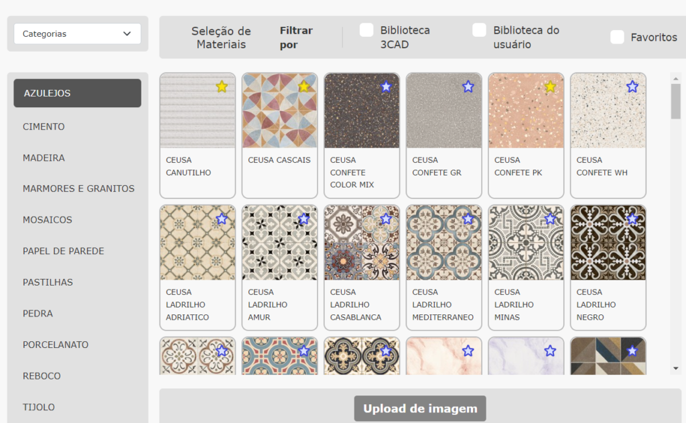The image size is (686, 423).
Task: Open the MARMORES E GRANITOS category
Action: point(78,188)
